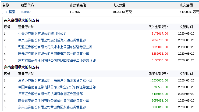Click 营业厅名称 header in sell table
Screen dimensions: 199x112
pyautogui.click(x=26, y=74)
